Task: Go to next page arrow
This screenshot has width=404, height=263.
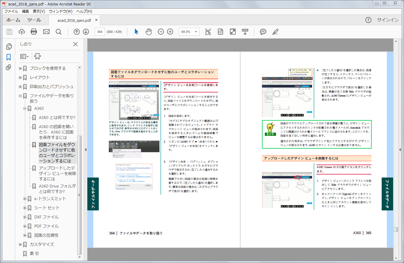Action: (86, 32)
